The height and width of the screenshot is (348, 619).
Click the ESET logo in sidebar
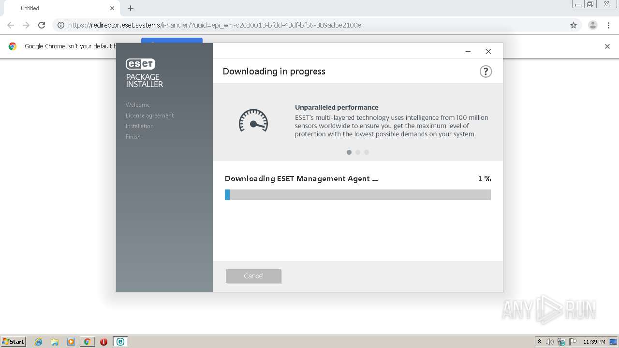click(140, 64)
